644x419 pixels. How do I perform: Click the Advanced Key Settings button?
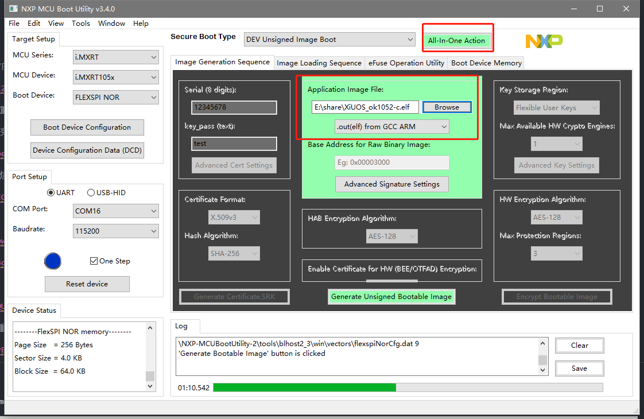(x=557, y=165)
